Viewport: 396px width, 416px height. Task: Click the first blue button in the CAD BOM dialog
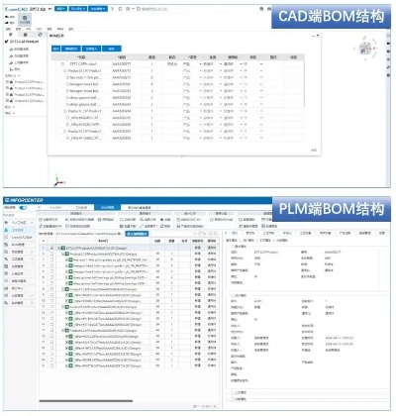pos(55,49)
